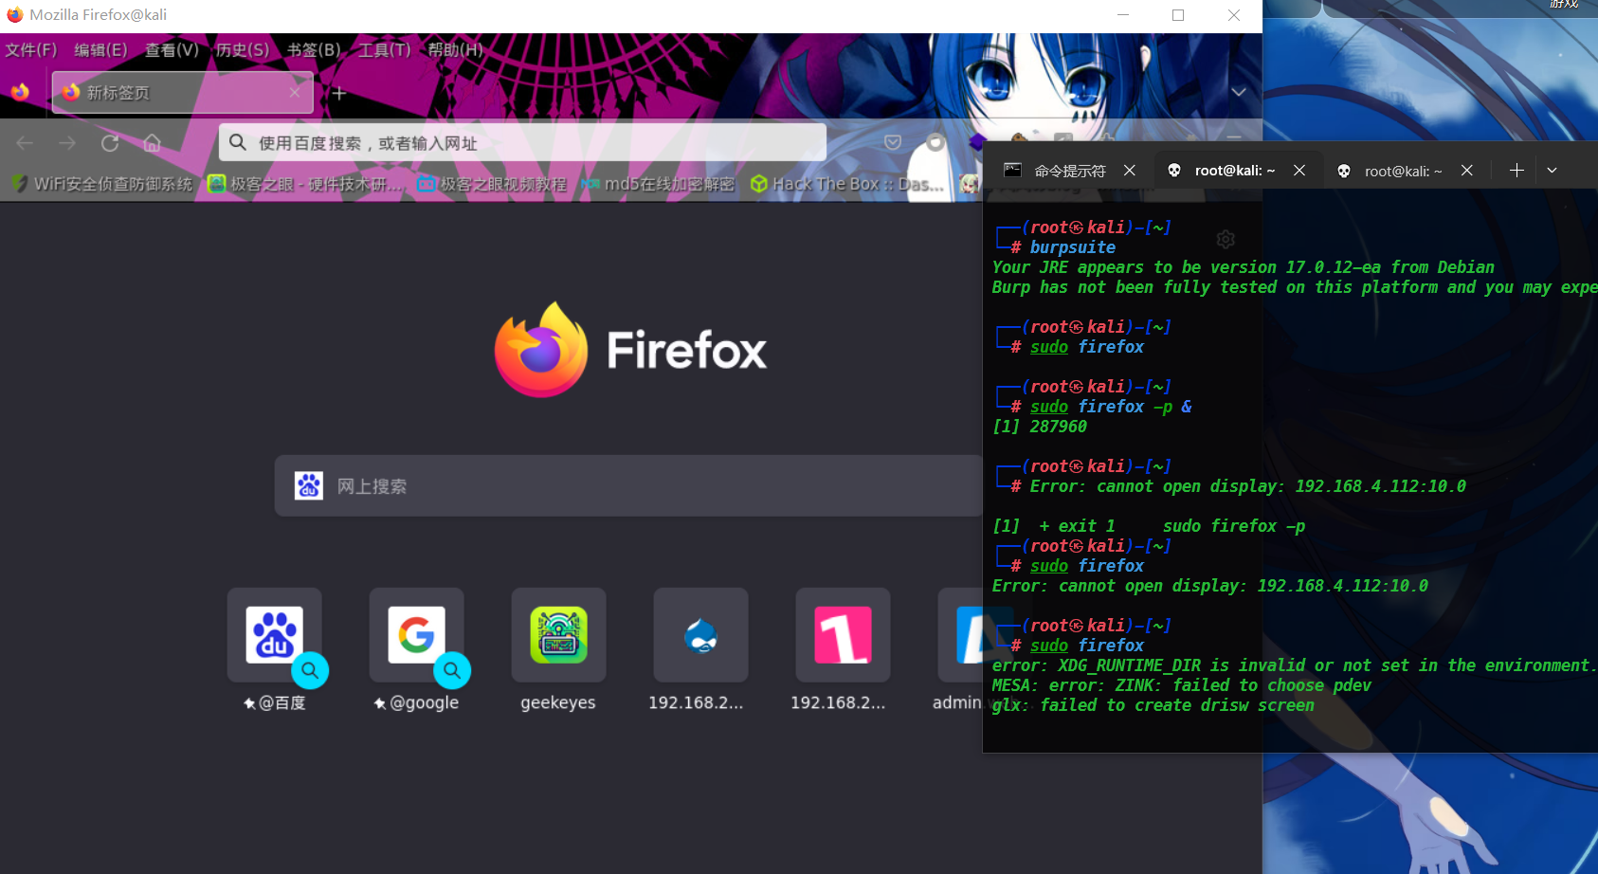Maximize the Firefox window

[1178, 15]
